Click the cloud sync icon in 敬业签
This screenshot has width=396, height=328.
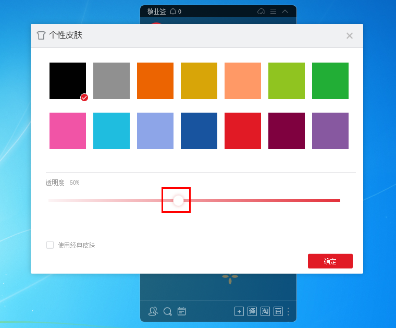tap(261, 11)
